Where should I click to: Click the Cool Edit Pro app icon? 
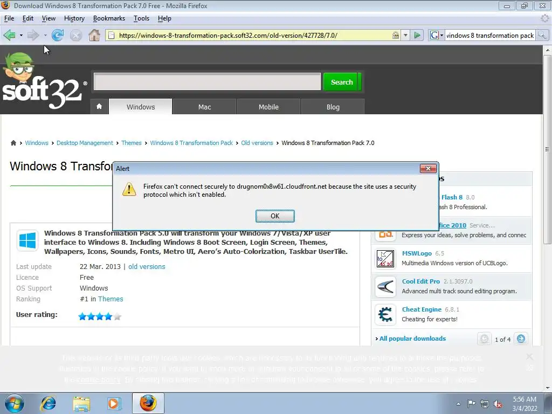pos(385,287)
